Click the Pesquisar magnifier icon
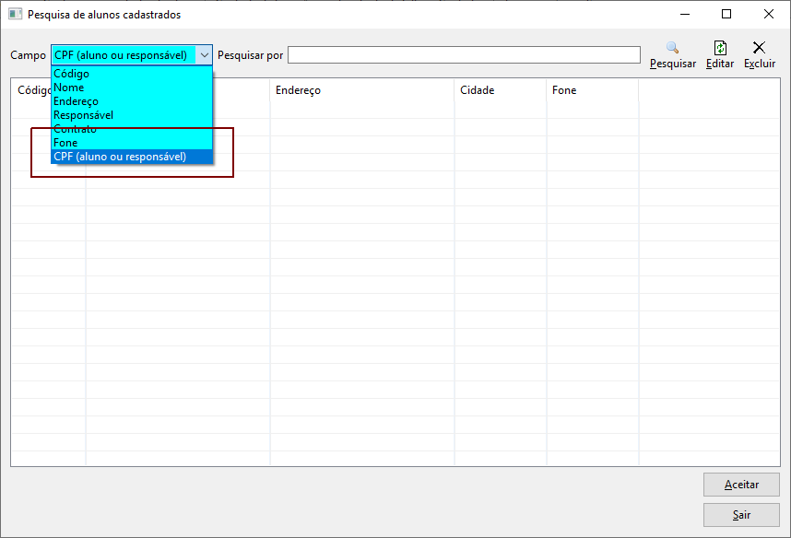Viewport: 791px width, 538px height. (x=672, y=47)
